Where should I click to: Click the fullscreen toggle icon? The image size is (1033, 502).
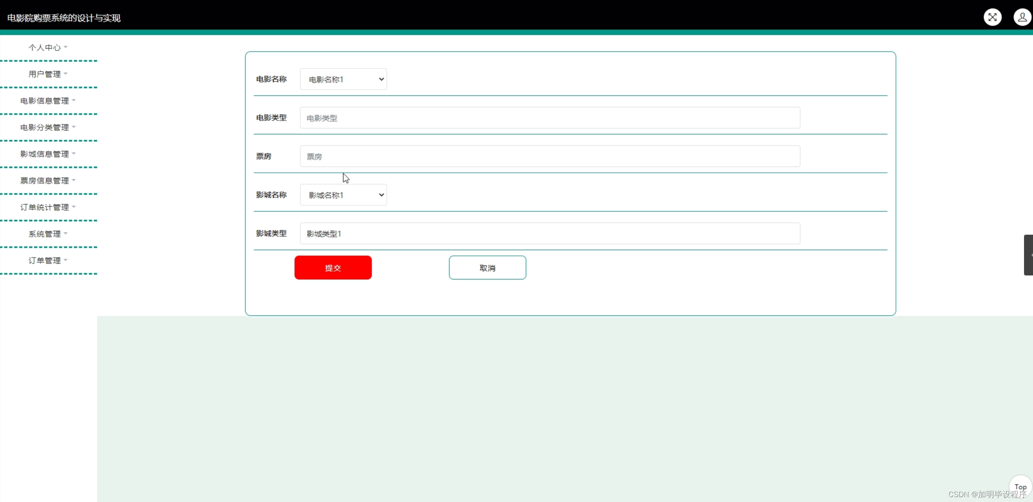point(992,17)
